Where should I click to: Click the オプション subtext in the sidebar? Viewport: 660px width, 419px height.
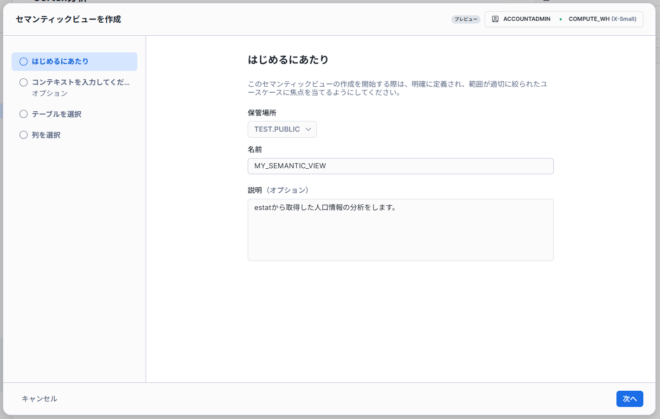click(50, 93)
